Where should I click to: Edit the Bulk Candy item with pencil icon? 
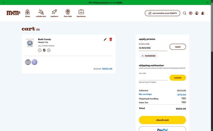(105, 39)
